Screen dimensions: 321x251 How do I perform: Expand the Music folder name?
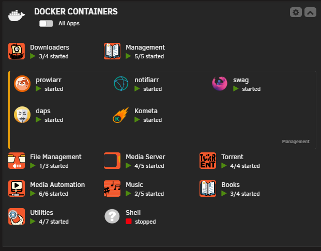(134, 185)
